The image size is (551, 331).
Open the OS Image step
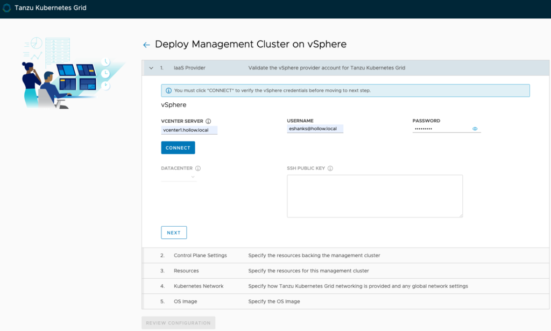click(186, 301)
